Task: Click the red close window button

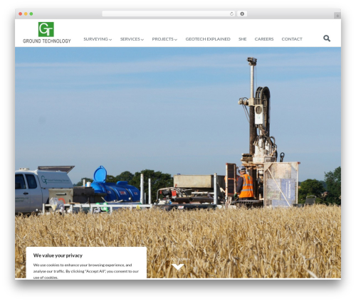Action: (21, 14)
